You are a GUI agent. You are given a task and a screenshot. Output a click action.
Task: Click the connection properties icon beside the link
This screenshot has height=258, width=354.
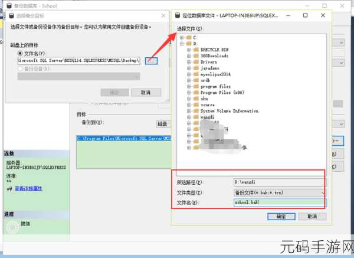click(9, 189)
